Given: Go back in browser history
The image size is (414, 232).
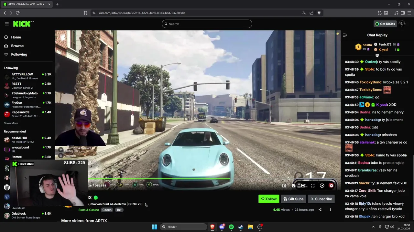Looking at the screenshot, I should pos(5,13).
